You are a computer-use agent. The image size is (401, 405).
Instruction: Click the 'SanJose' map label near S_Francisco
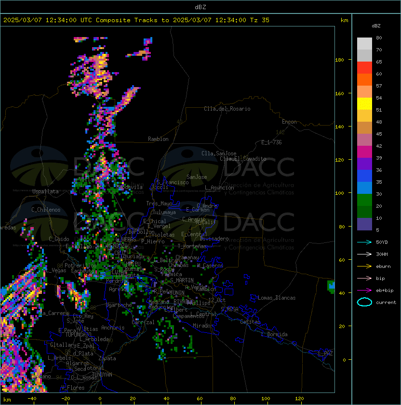tap(197, 177)
